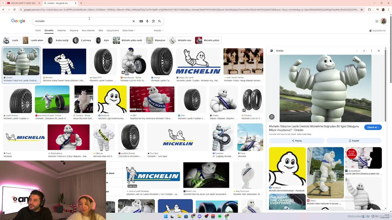Start voice search with the microphone icon
This screenshot has width=392, height=220.
coord(147,21)
